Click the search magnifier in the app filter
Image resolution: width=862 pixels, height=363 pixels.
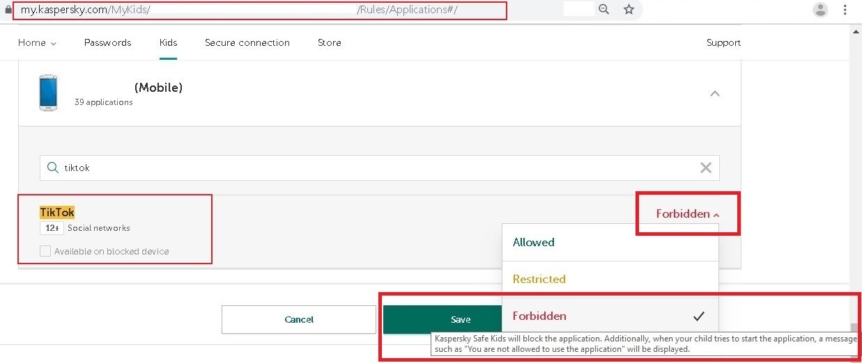pos(52,168)
